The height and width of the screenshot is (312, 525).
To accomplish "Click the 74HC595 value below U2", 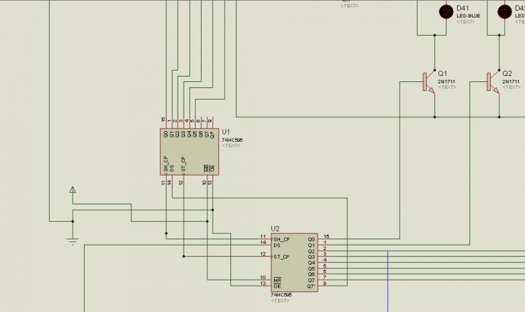I will tap(281, 295).
